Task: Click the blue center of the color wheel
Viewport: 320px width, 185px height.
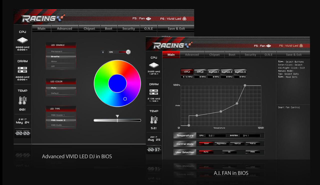Action: click(117, 83)
